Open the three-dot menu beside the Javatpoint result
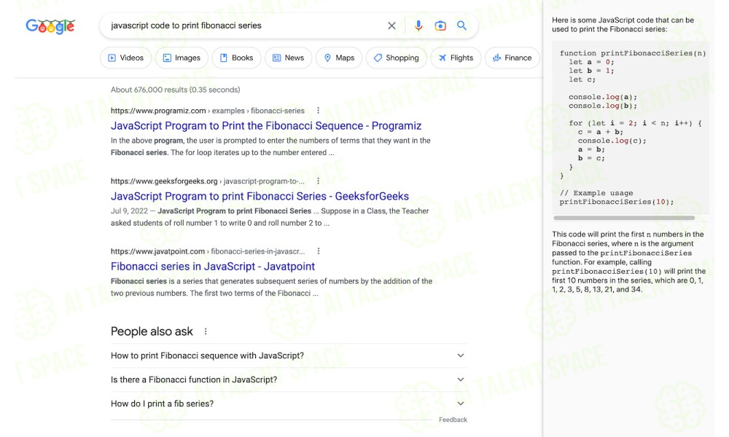Screen dimensions: 729x437 pos(318,251)
